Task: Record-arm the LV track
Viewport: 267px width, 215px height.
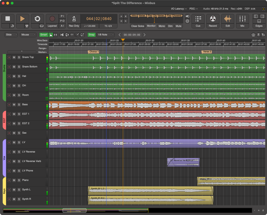Action: 9,142
